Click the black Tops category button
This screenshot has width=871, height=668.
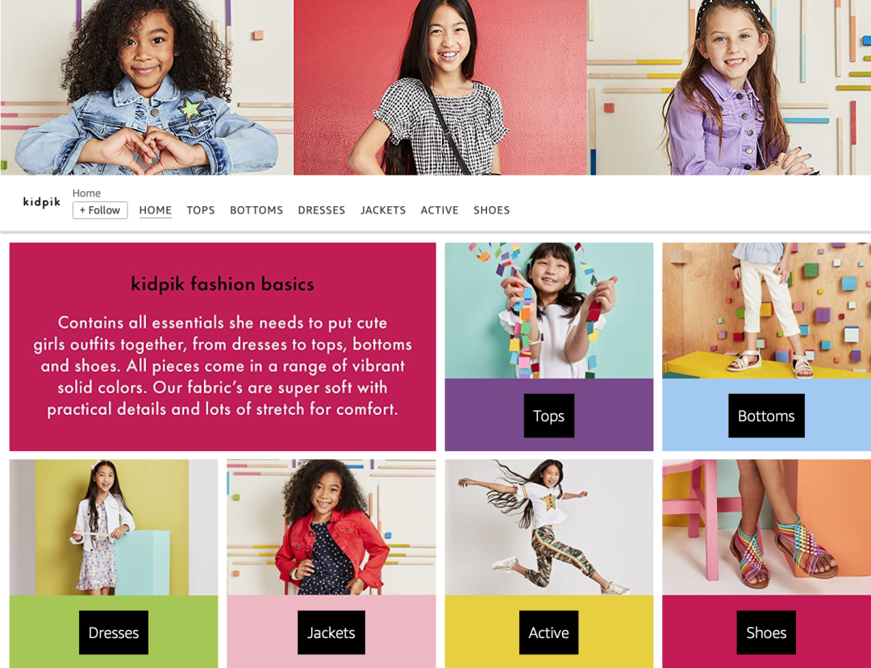(549, 416)
